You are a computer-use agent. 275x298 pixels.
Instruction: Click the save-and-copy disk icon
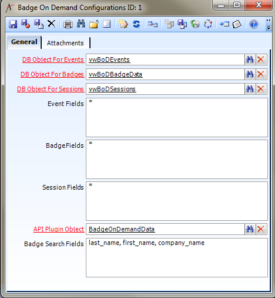pos(39,24)
